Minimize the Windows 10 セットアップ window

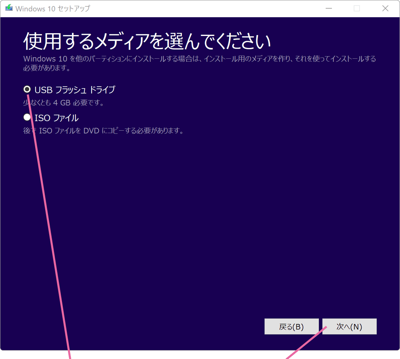tap(329, 8)
